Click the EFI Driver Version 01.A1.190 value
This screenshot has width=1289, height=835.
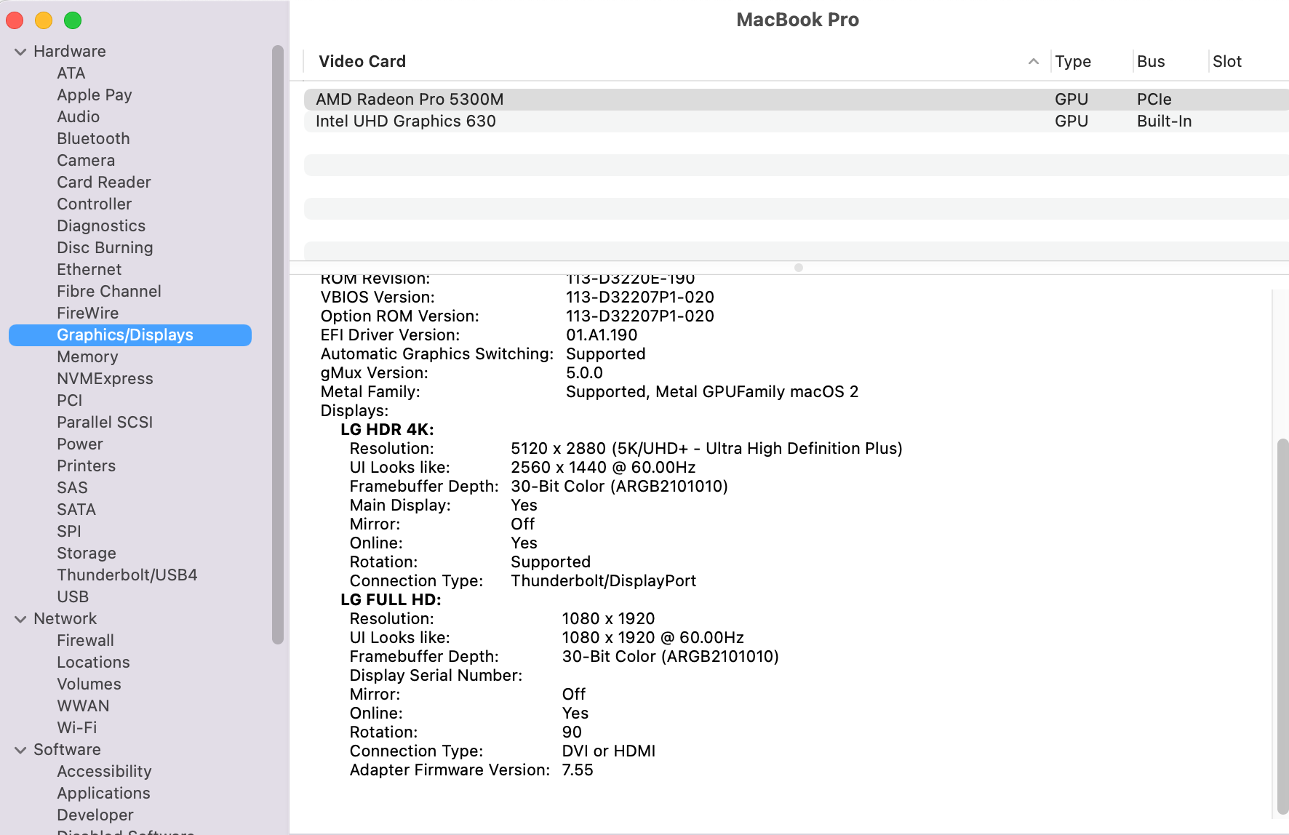602,335
